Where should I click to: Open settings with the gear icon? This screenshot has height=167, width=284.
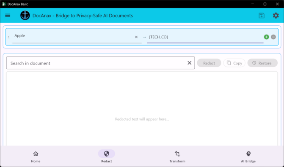click(276, 16)
